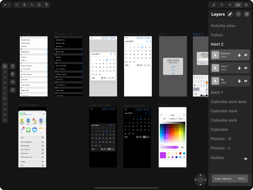Lock the Buttons layer
The height and width of the screenshot is (190, 253).
[239, 55]
